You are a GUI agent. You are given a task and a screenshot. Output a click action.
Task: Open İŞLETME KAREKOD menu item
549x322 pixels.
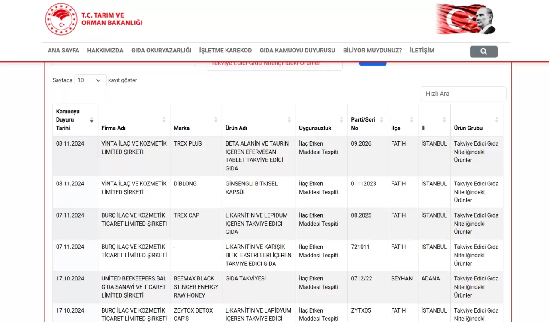pos(226,51)
